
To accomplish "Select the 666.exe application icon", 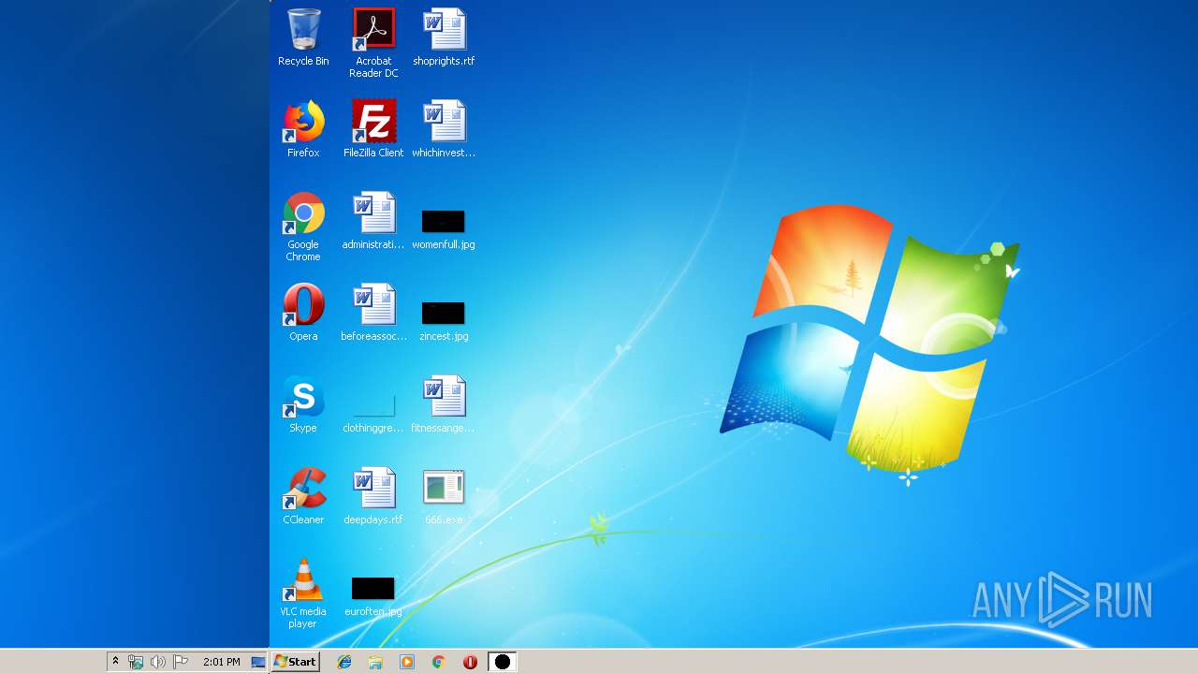I will tap(444, 496).
